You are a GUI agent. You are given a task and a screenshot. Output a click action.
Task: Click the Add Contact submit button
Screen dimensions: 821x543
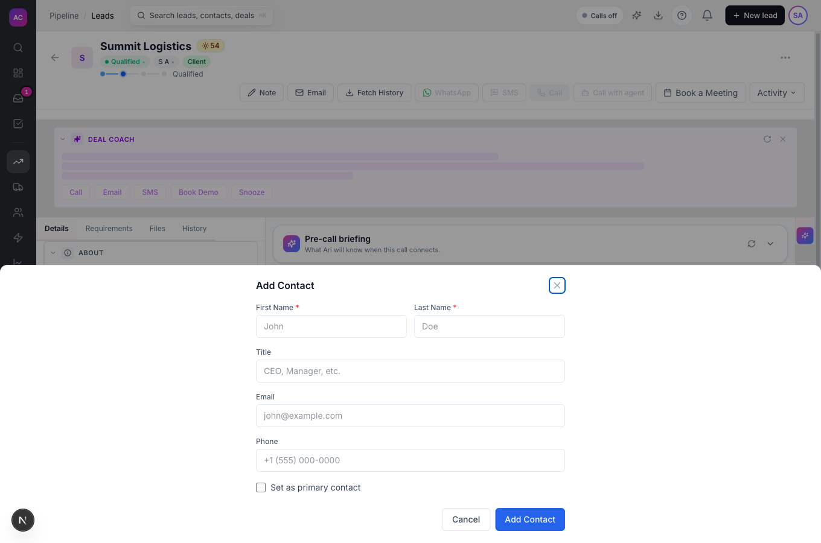[530, 519]
